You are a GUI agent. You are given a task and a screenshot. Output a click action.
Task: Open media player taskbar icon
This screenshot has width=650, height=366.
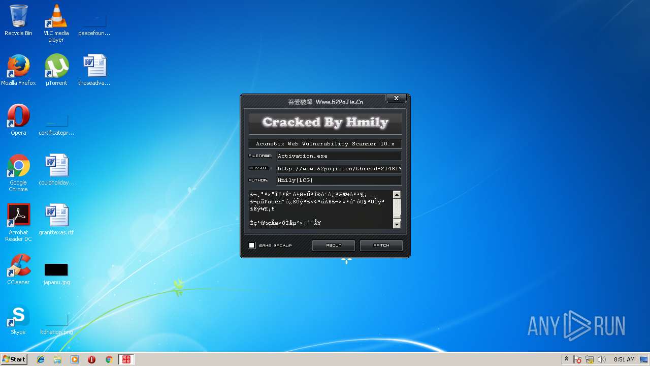coord(75,359)
